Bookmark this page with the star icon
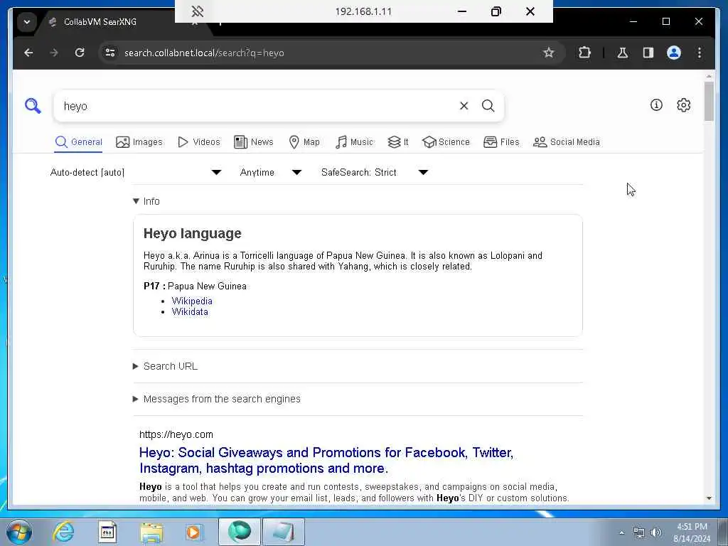 [x=548, y=53]
